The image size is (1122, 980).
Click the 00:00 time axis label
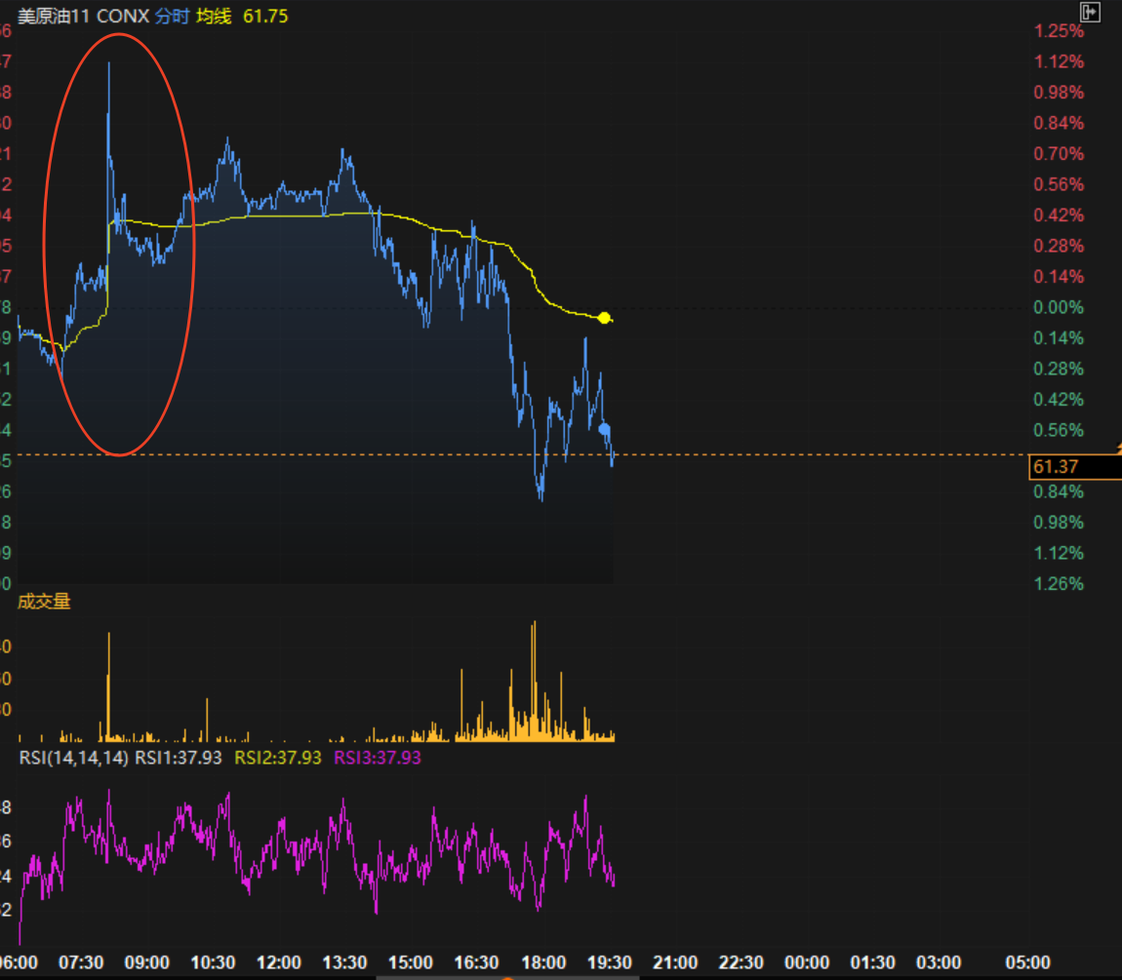pyautogui.click(x=807, y=962)
